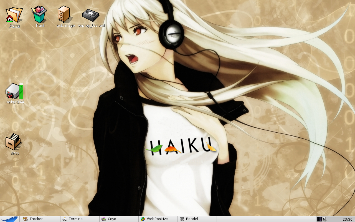Click the "usb.image" filename label
The image size is (355, 222).
click(66, 26)
